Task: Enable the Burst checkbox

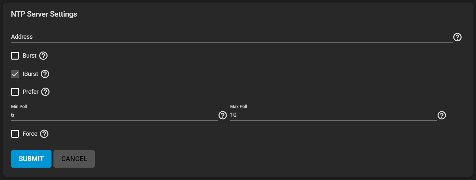Action: 15,56
